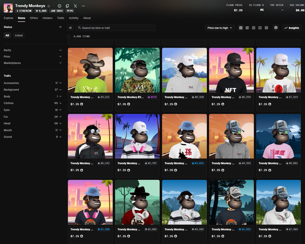
Task: Expand the Mouth trait filter
Action: [33, 130]
